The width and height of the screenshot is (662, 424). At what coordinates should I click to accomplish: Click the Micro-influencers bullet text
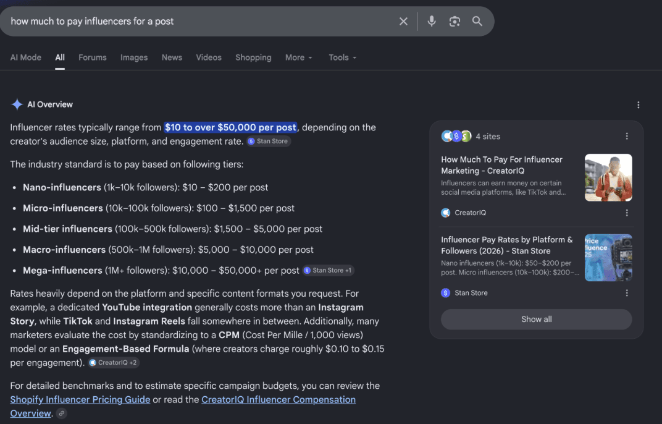(x=159, y=208)
